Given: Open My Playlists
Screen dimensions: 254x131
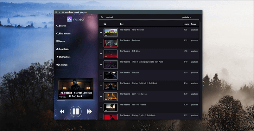Looking at the screenshot, I should click(x=63, y=57).
